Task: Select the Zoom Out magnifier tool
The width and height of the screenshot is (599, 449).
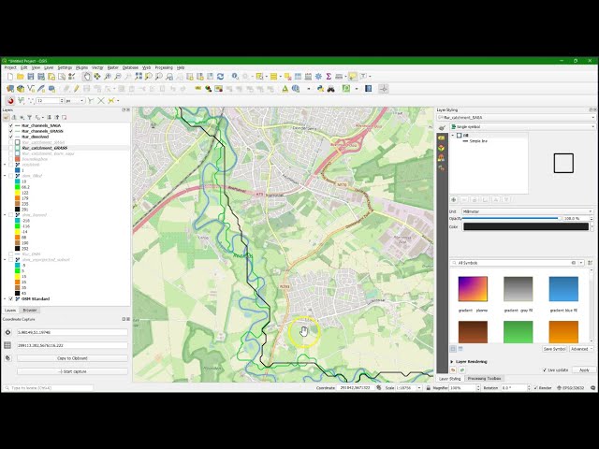Action: 118,77
